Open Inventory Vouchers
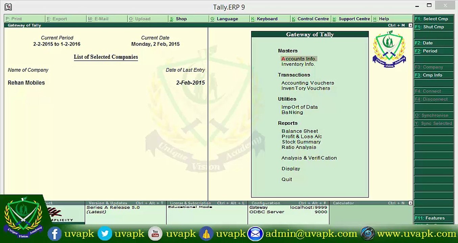This screenshot has width=458, height=243. click(306, 88)
